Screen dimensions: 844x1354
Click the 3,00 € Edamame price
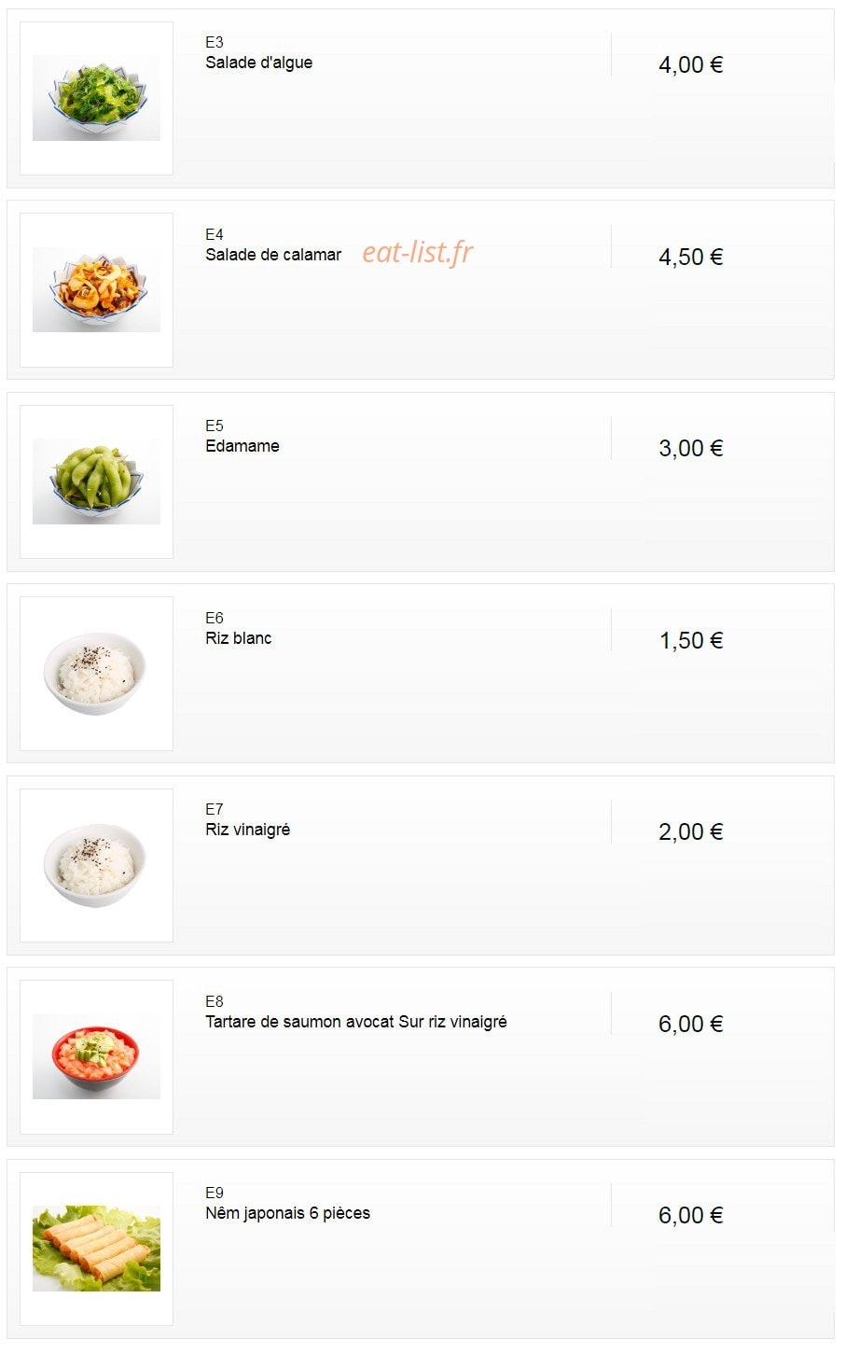click(x=691, y=449)
